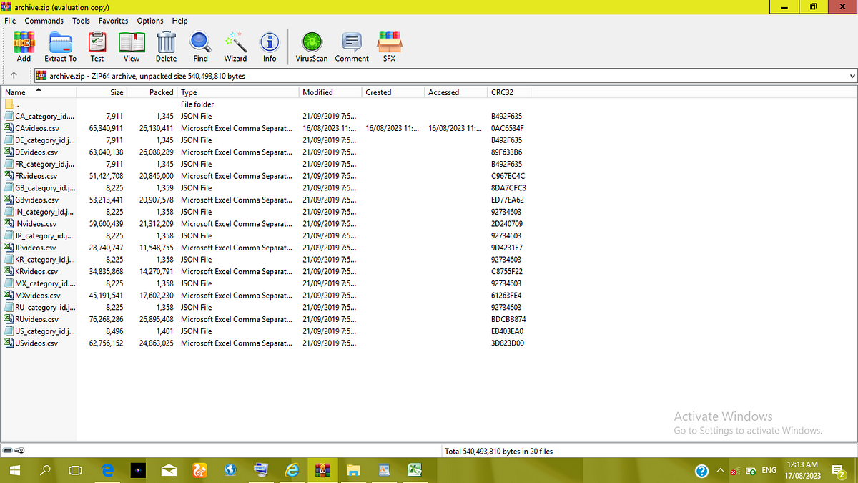
Task: Expand the ENG language selector in the tray
Action: click(x=769, y=470)
